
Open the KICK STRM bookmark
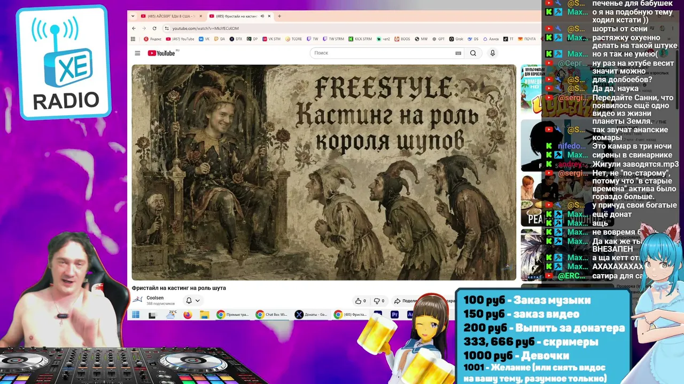pos(360,39)
